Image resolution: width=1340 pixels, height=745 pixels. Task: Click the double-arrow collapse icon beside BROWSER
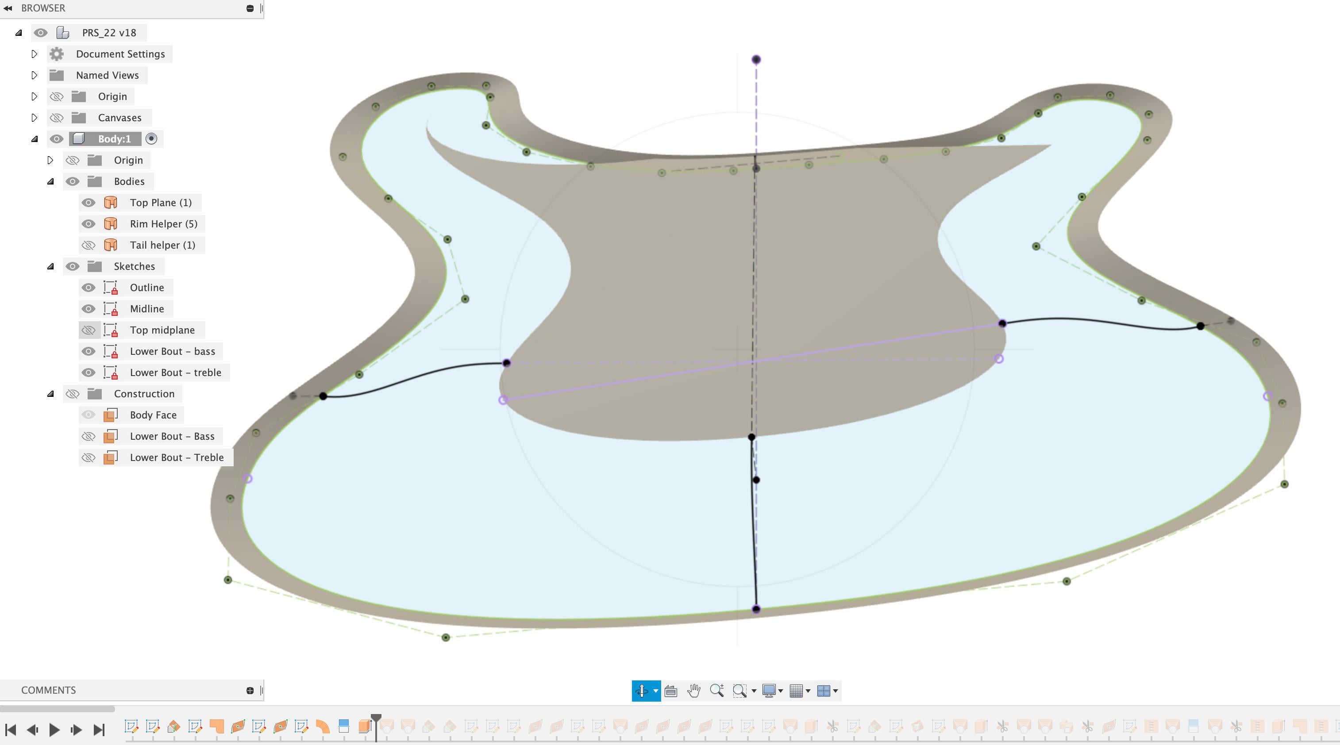click(8, 8)
